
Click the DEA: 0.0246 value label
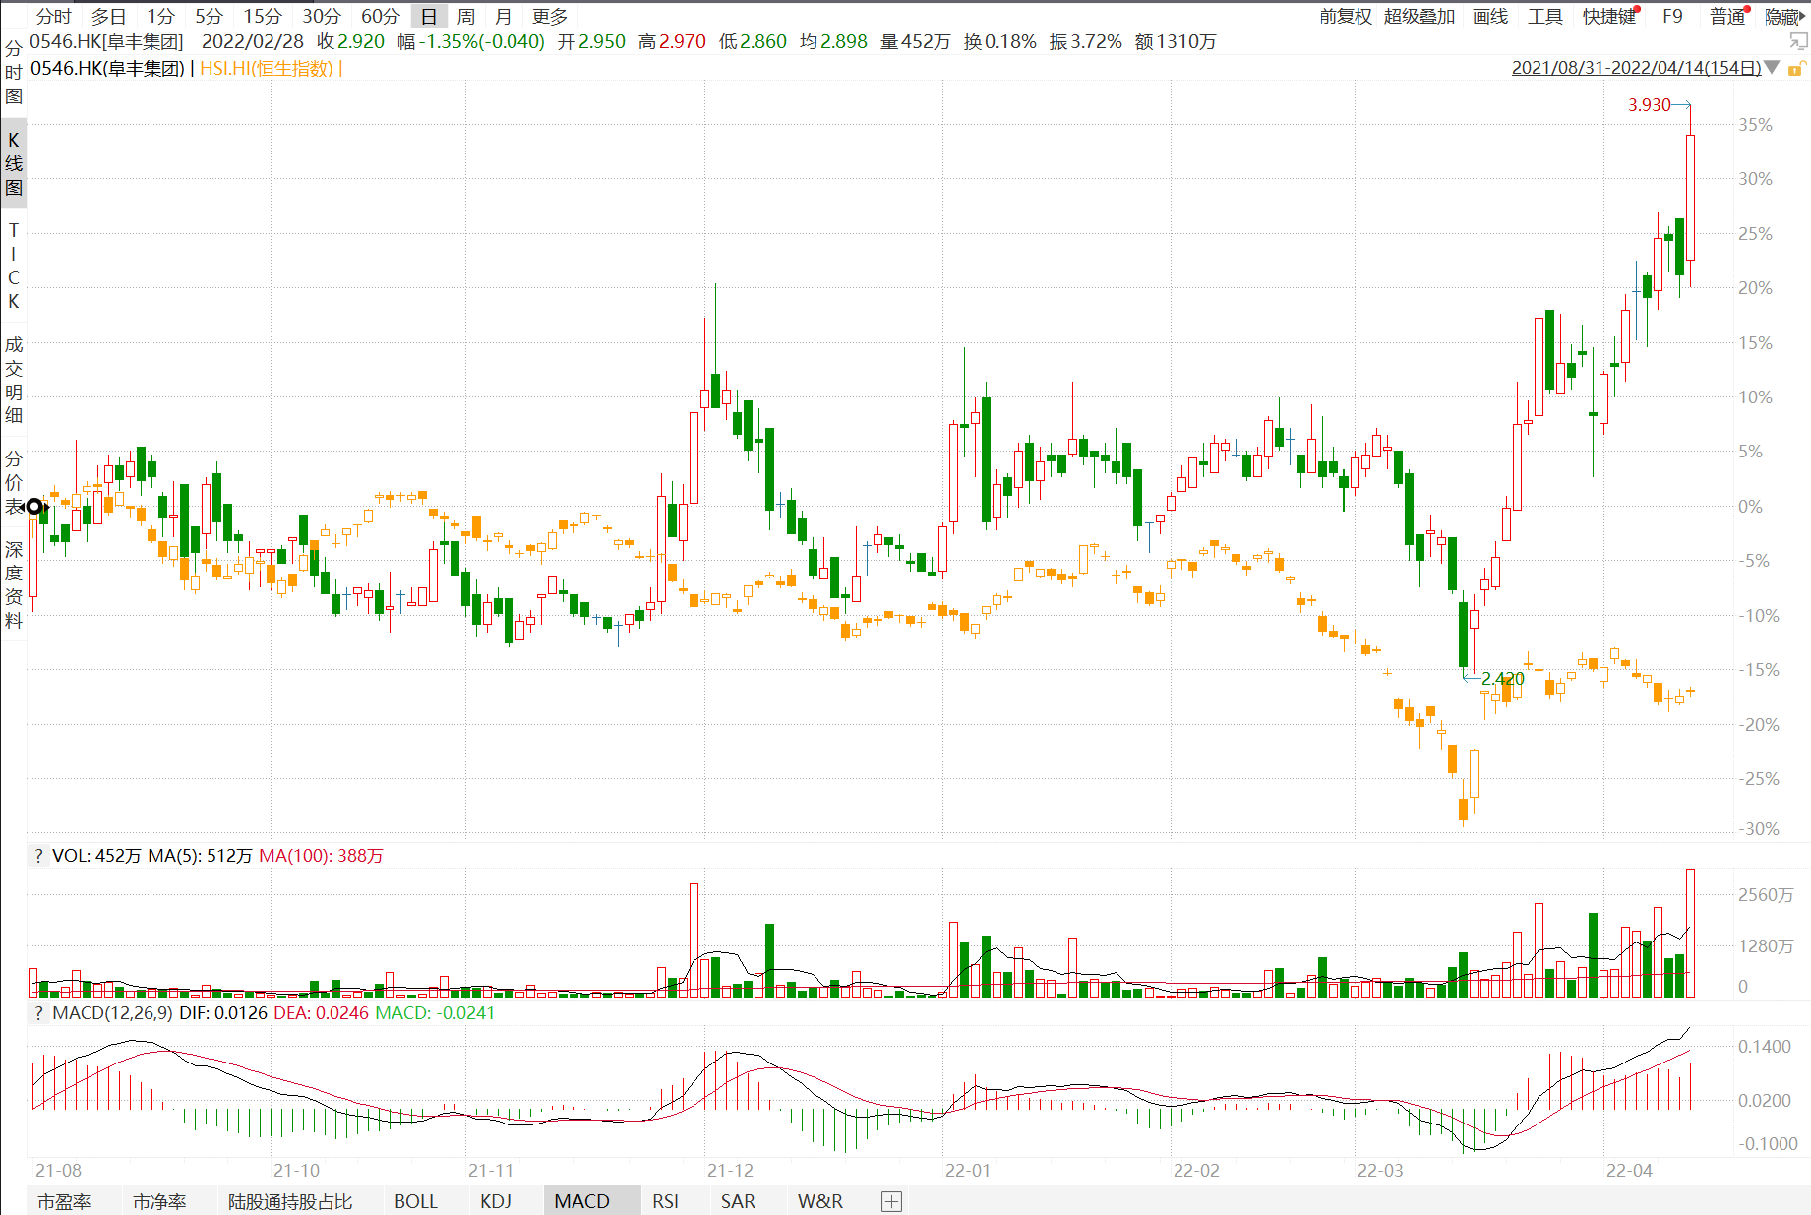click(x=321, y=1013)
